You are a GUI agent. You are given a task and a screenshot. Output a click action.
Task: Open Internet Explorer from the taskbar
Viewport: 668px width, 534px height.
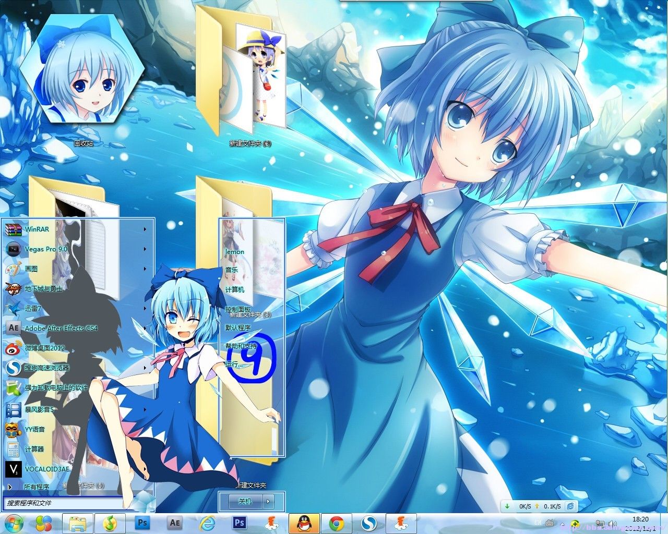point(207,523)
